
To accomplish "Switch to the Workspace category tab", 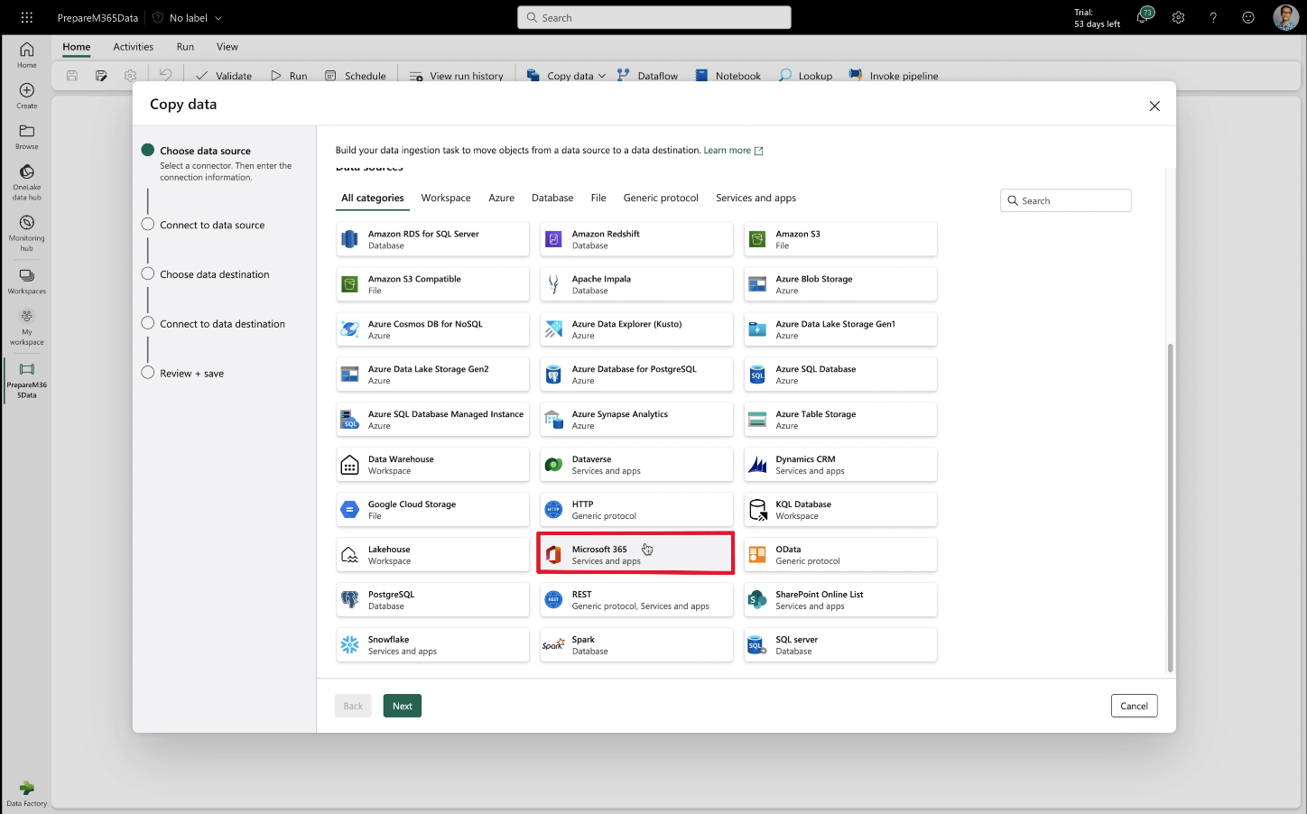I will click(446, 198).
